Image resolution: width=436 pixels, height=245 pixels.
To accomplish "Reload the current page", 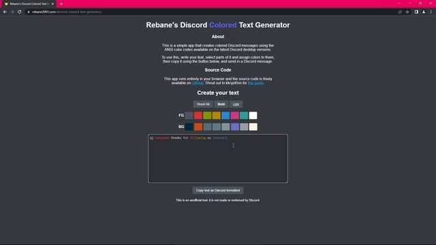I will click(x=20, y=12).
